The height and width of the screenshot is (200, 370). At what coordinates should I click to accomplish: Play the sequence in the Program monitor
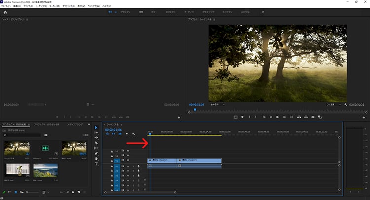pos(277,117)
